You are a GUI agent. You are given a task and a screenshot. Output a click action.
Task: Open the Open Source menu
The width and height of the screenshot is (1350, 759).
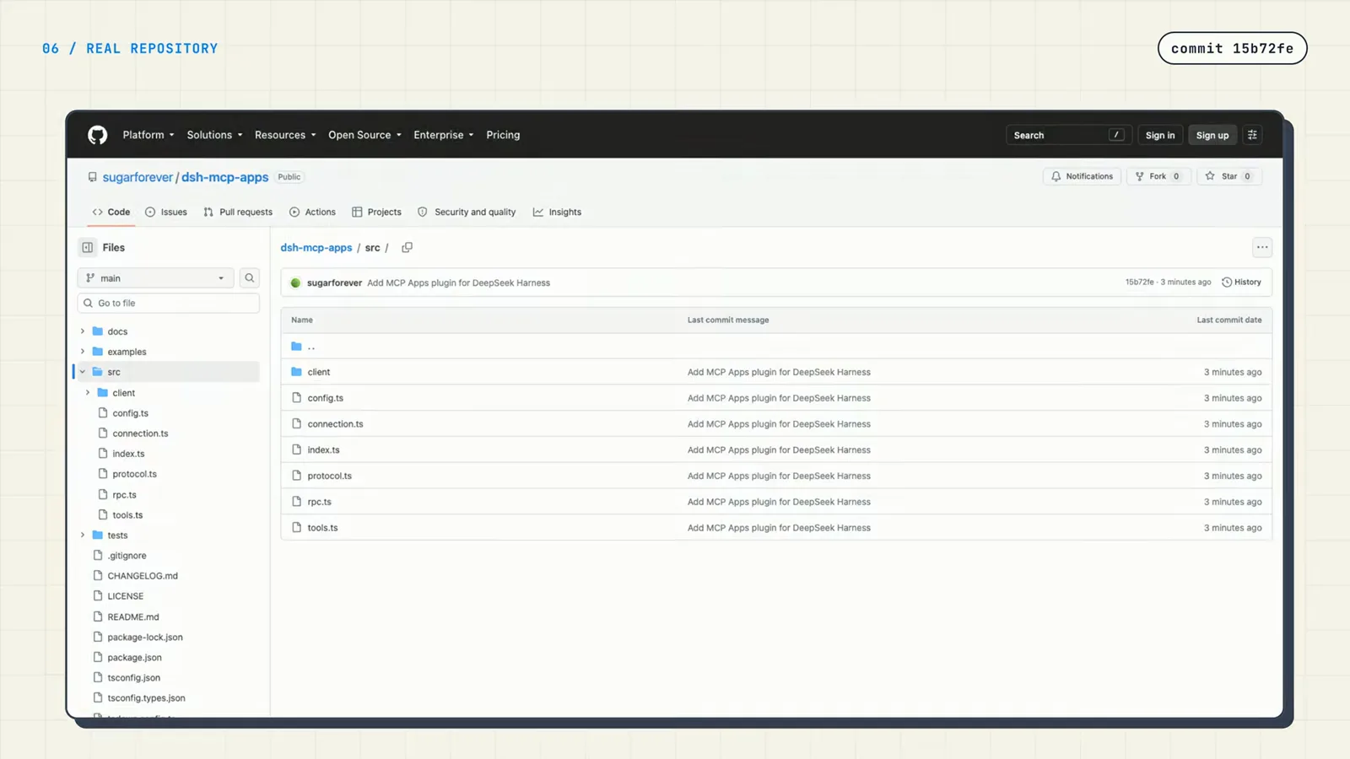364,135
